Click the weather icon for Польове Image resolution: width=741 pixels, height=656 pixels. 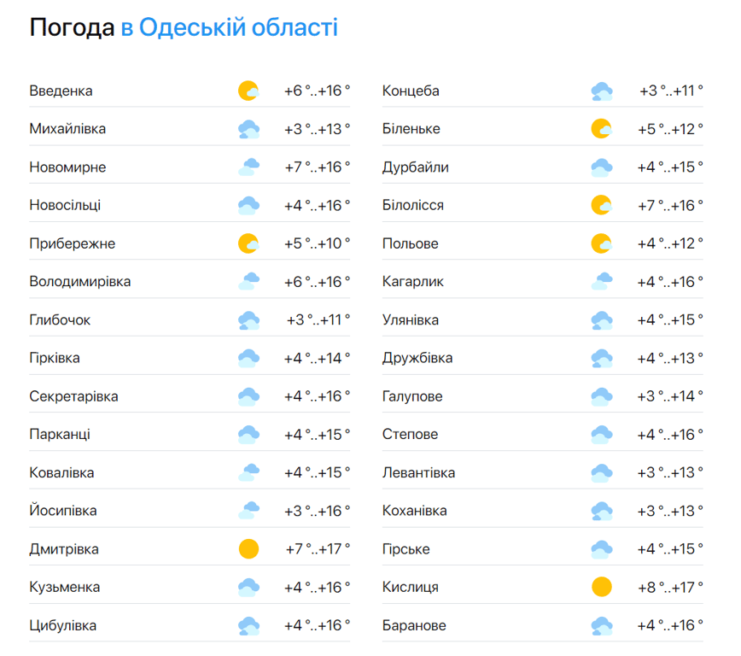pyautogui.click(x=602, y=243)
